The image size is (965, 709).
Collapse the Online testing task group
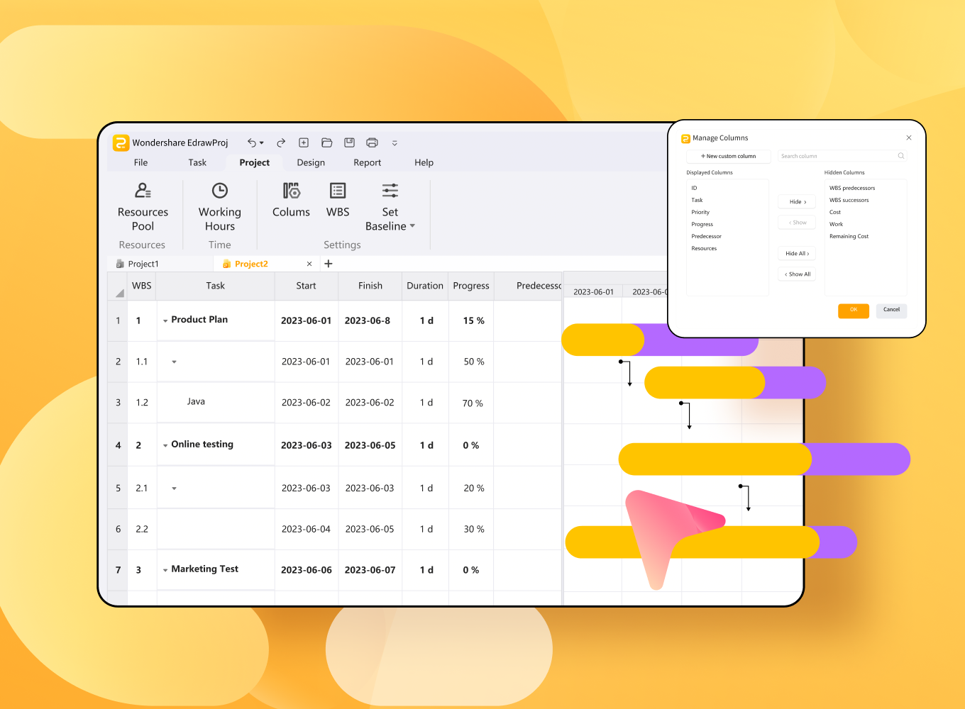point(165,446)
